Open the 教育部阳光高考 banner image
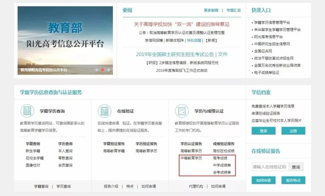 click(65, 40)
